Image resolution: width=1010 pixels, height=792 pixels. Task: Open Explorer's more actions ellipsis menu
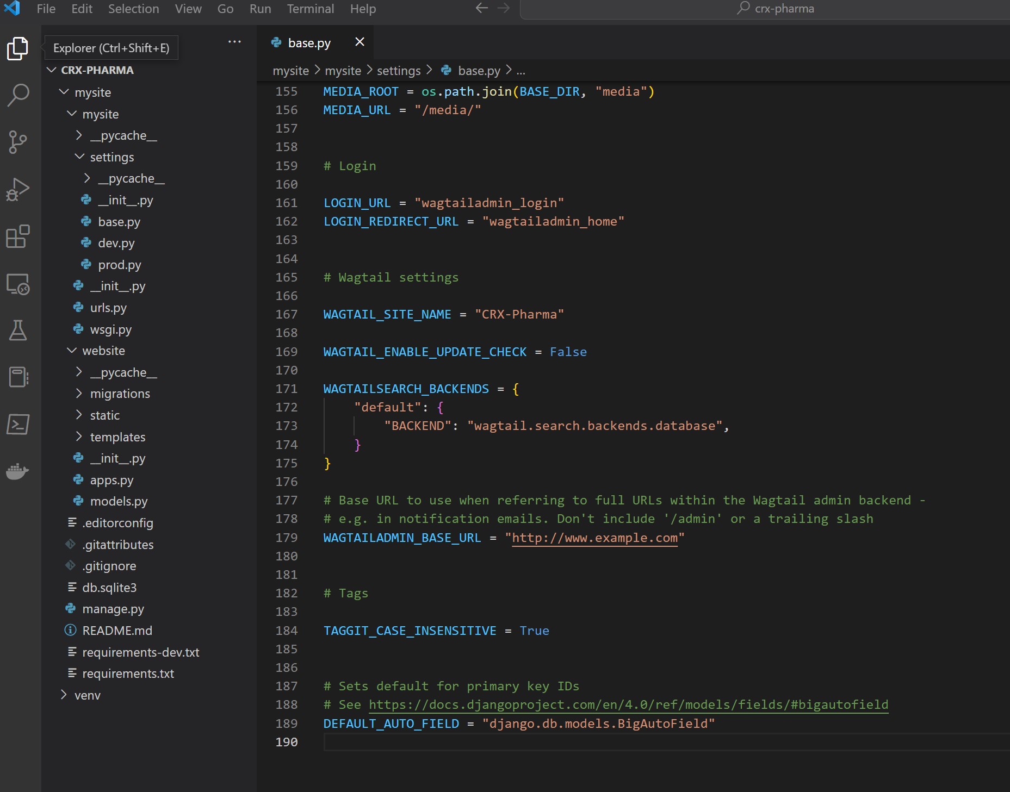(234, 42)
